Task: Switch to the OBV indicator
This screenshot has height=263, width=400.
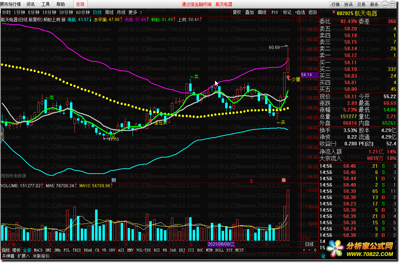Action: [112, 250]
